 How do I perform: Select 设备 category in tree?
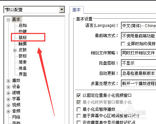pyautogui.click(x=16, y=87)
